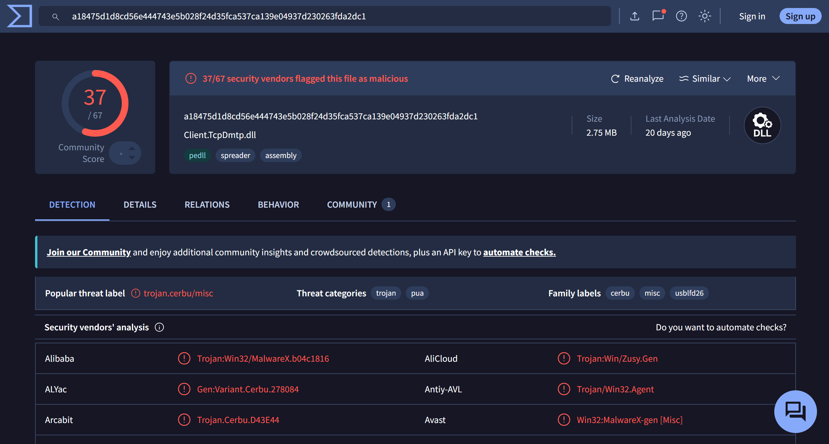Switch to the Details tab

click(140, 205)
